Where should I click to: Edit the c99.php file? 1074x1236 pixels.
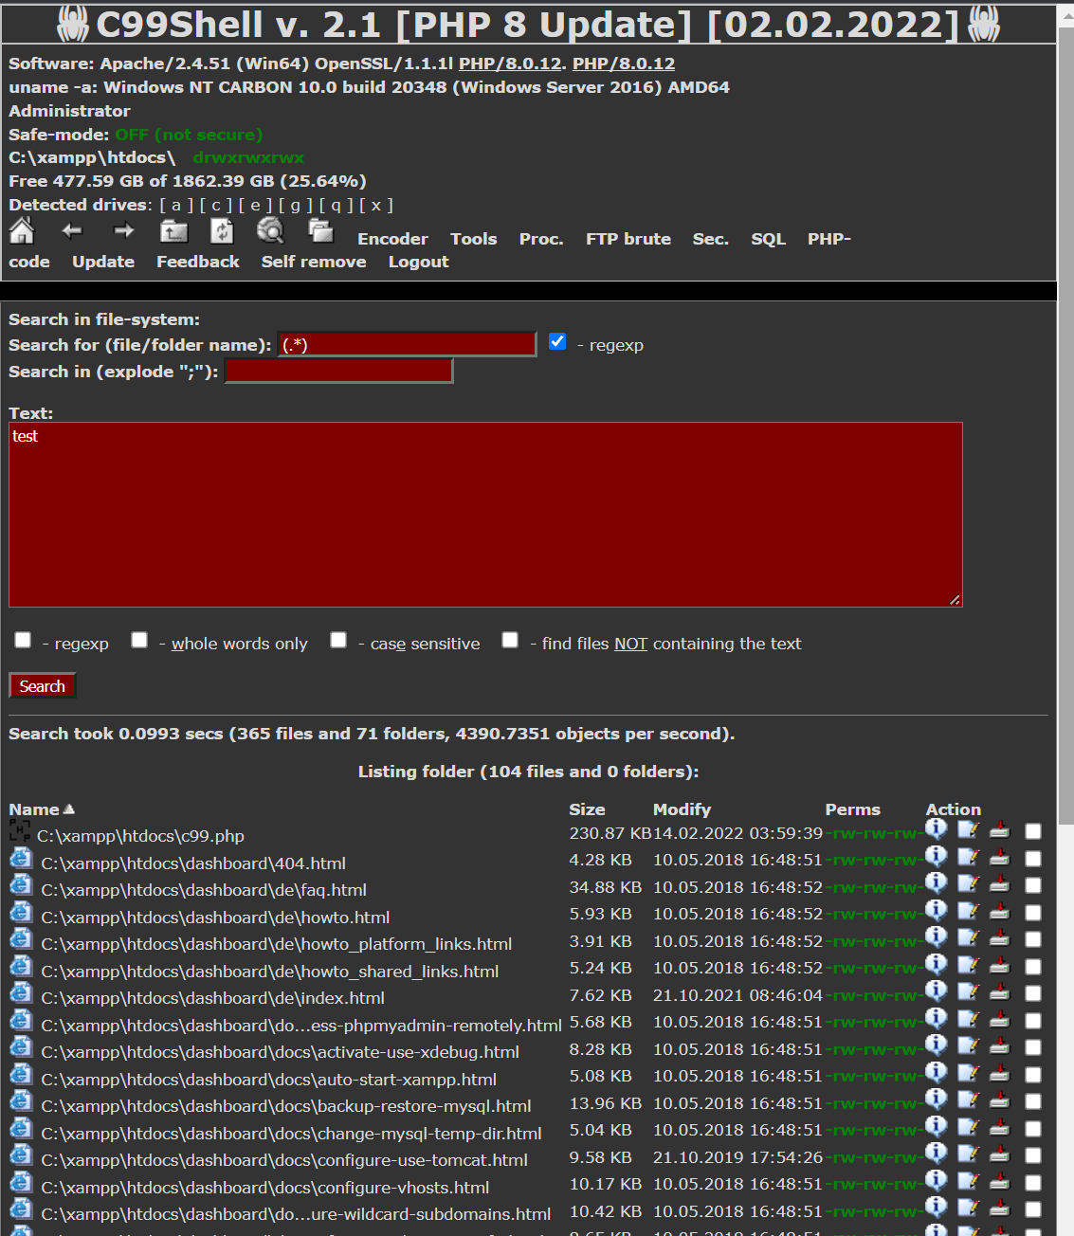(x=968, y=830)
